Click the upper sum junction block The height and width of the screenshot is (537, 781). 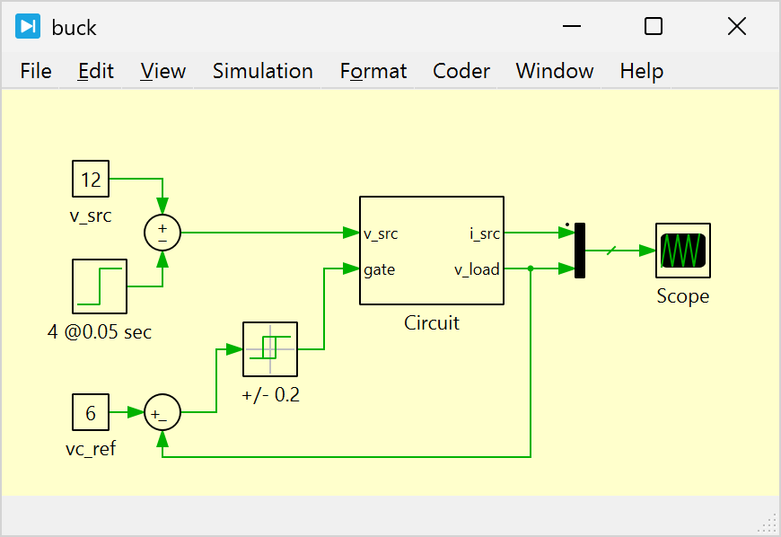pyautogui.click(x=162, y=233)
